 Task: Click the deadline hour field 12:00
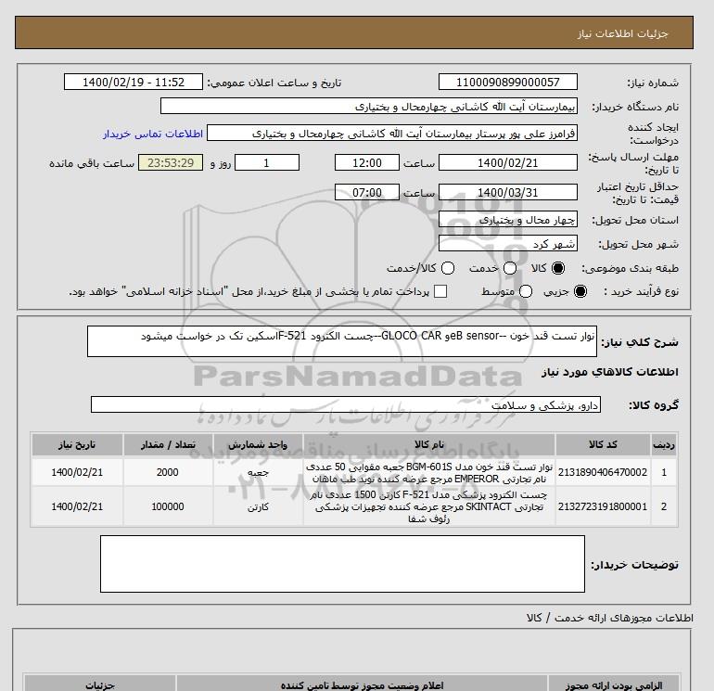click(367, 163)
